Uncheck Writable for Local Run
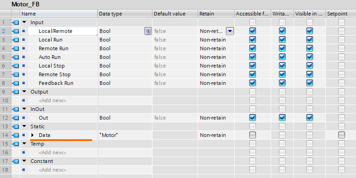Screen dimensions: 356x178 (x=282, y=40)
